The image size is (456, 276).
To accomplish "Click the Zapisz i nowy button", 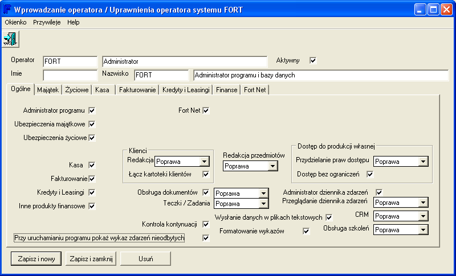I will coord(36,258).
